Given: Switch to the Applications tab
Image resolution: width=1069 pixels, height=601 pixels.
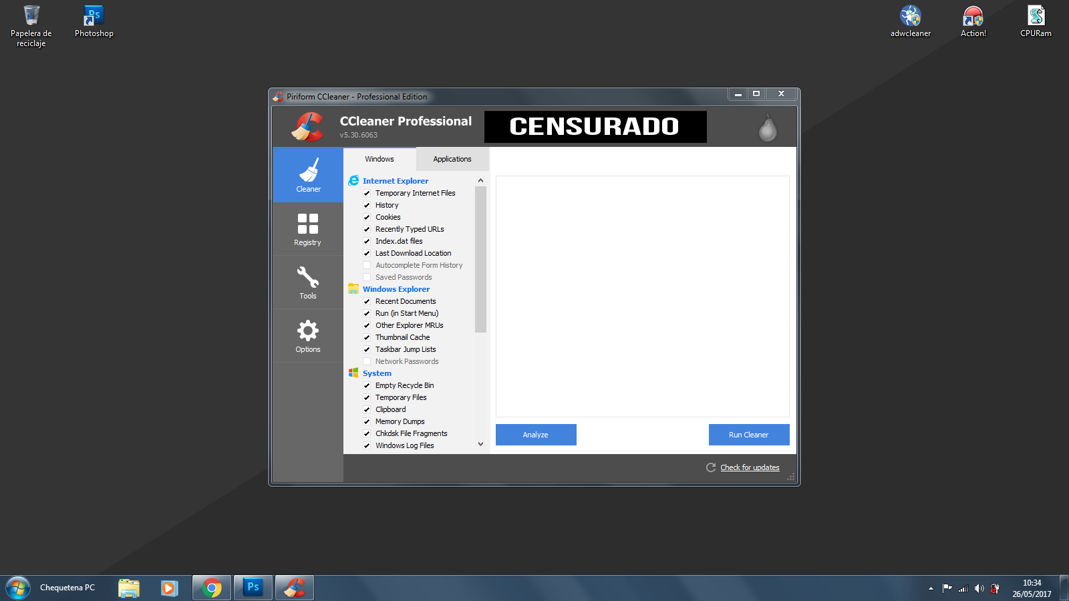Looking at the screenshot, I should coord(452,159).
